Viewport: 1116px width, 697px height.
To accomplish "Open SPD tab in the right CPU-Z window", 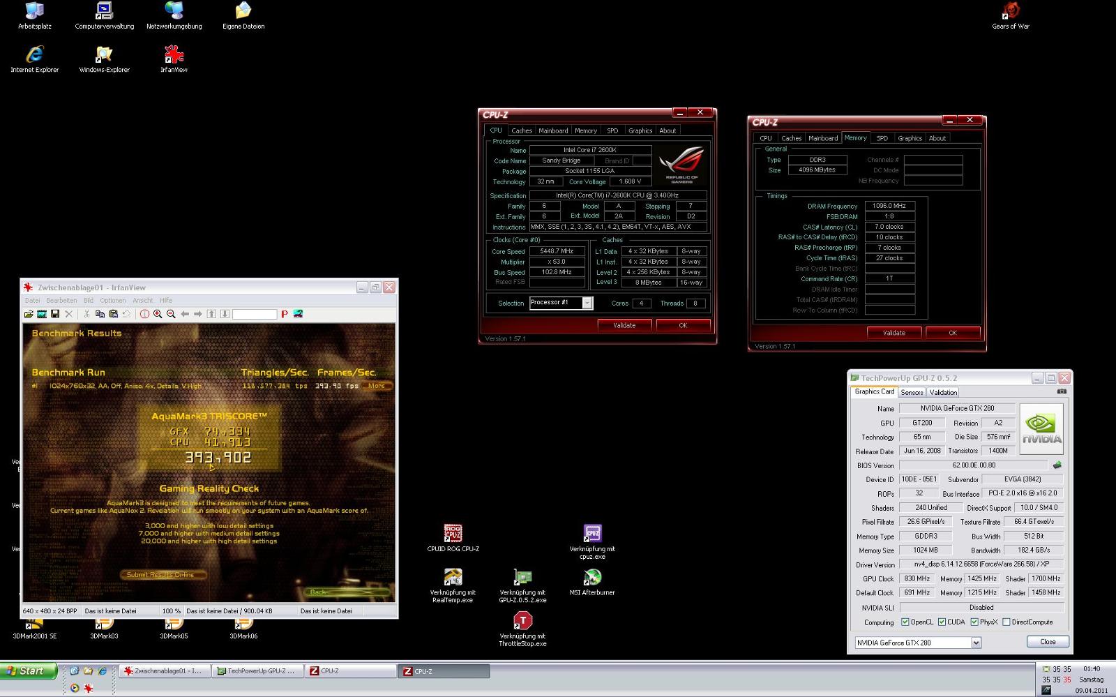I will 882,138.
